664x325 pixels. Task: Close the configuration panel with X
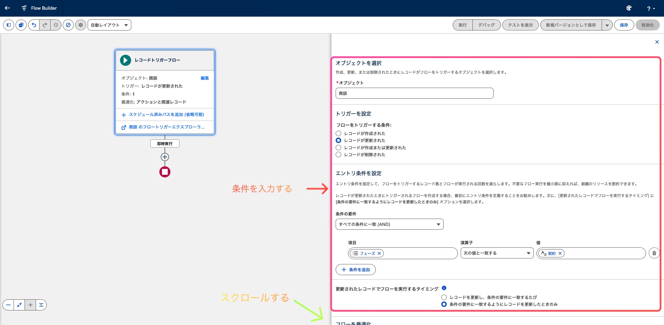[657, 42]
